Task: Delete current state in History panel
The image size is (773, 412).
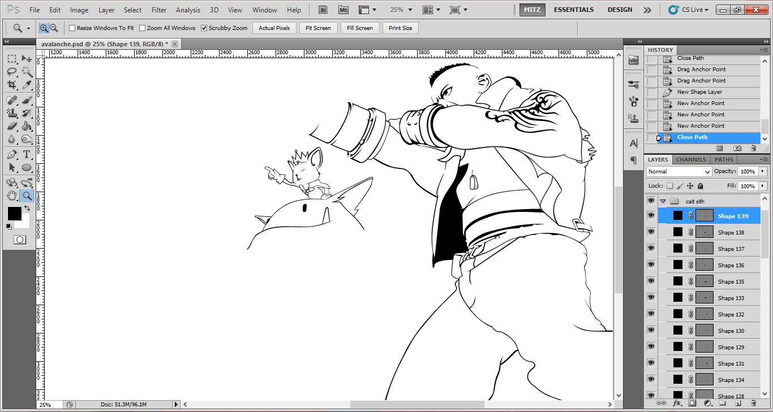Action: tap(753, 148)
